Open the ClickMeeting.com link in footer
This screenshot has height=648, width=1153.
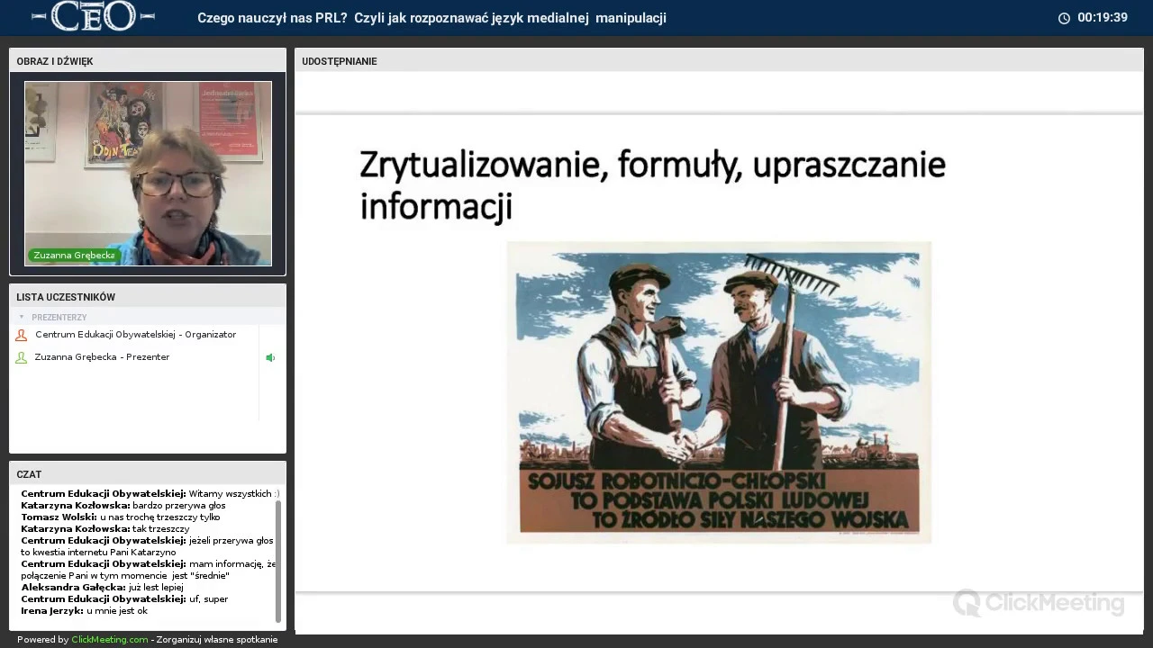[x=110, y=640]
